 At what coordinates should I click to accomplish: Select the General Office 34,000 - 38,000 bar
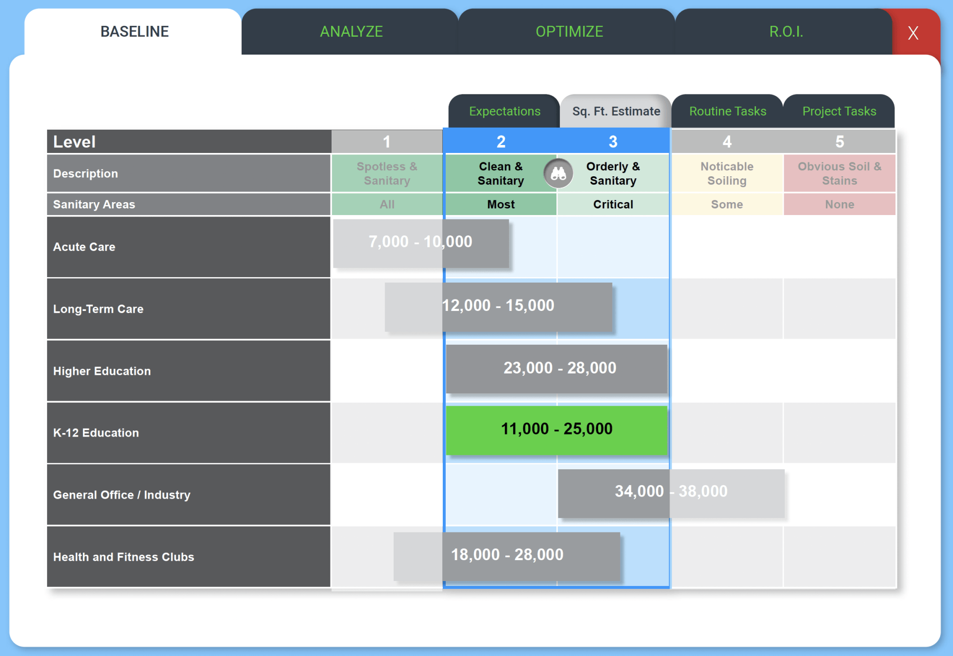(671, 493)
